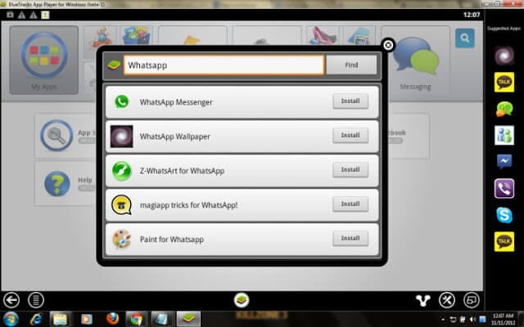
Task: Click the magiapp tricks yellow icon
Action: point(121,205)
